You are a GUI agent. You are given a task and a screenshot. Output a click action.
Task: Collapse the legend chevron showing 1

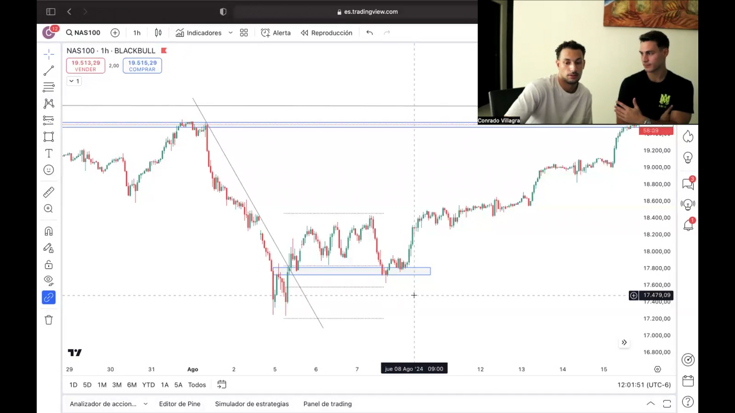click(x=74, y=81)
